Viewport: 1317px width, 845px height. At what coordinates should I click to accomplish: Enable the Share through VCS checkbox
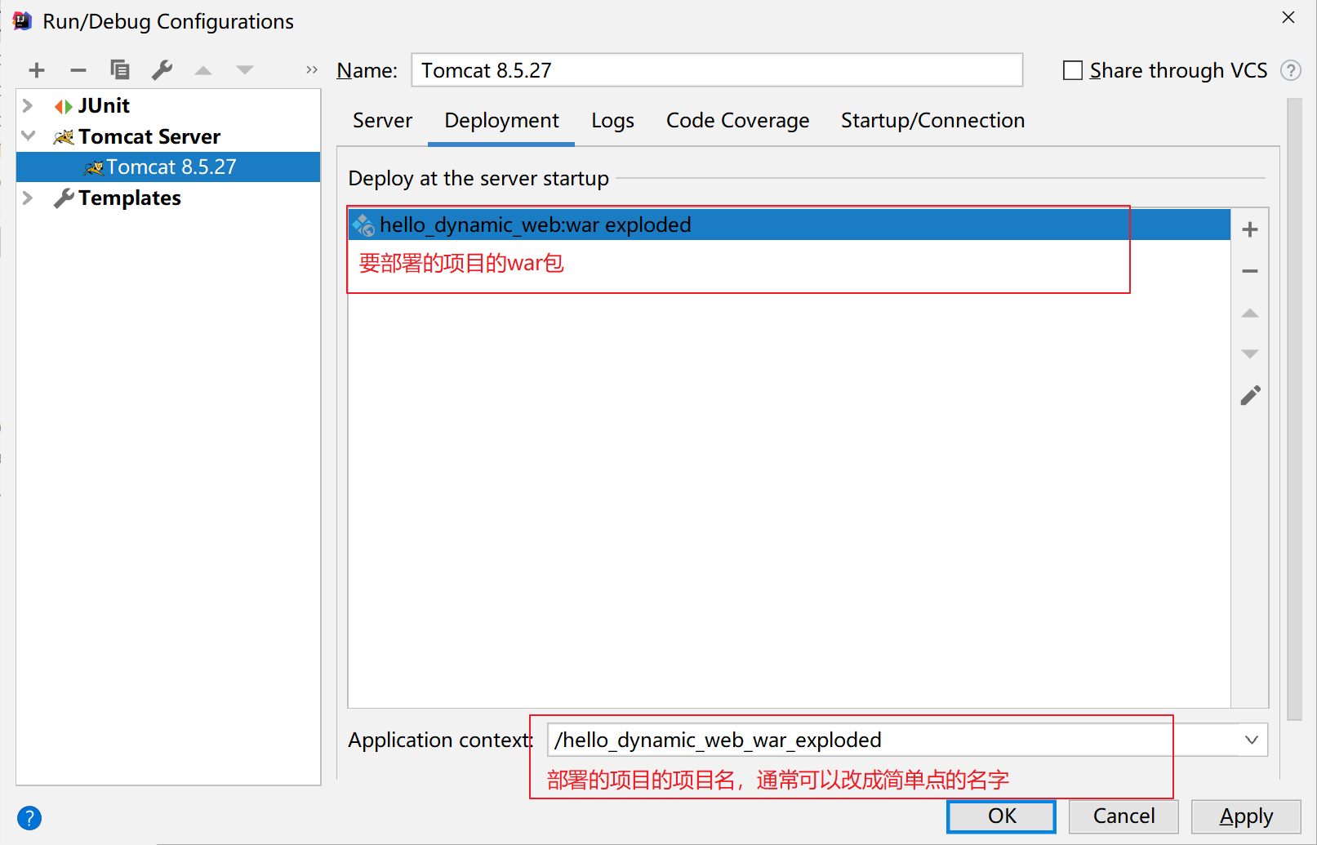(x=1073, y=71)
